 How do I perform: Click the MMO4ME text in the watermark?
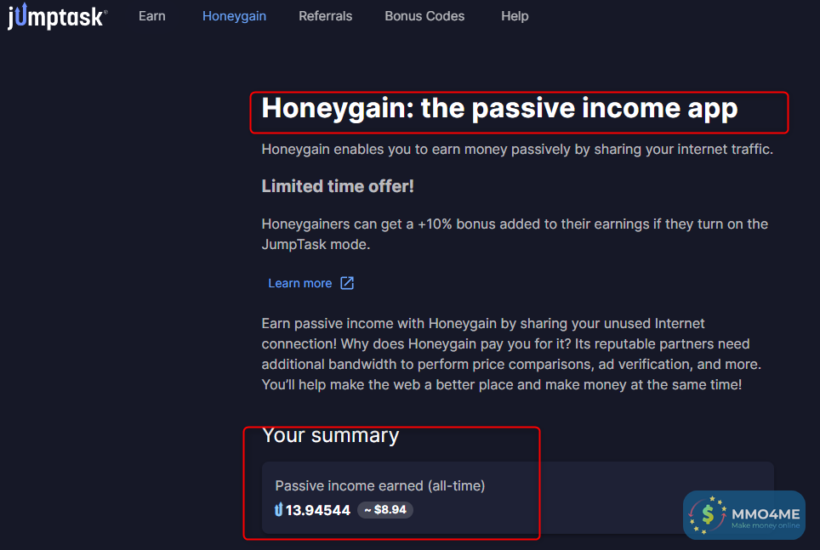pyautogui.click(x=766, y=514)
